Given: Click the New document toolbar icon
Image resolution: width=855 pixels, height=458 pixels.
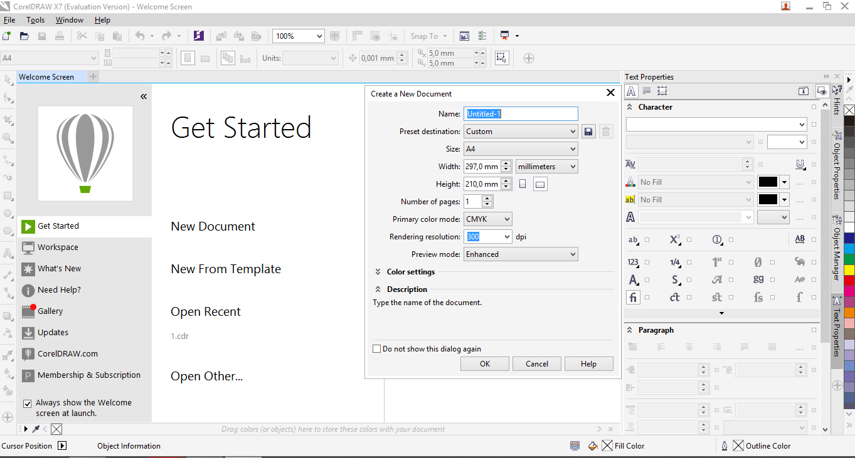Looking at the screenshot, I should [7, 36].
